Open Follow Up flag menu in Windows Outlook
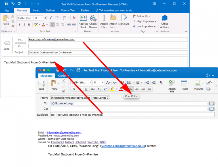 (142, 16)
